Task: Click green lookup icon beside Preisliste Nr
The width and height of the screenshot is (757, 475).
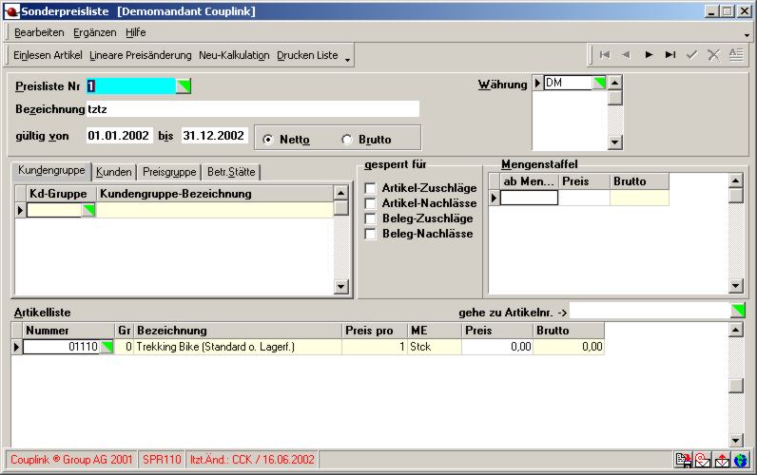Action: 184,86
